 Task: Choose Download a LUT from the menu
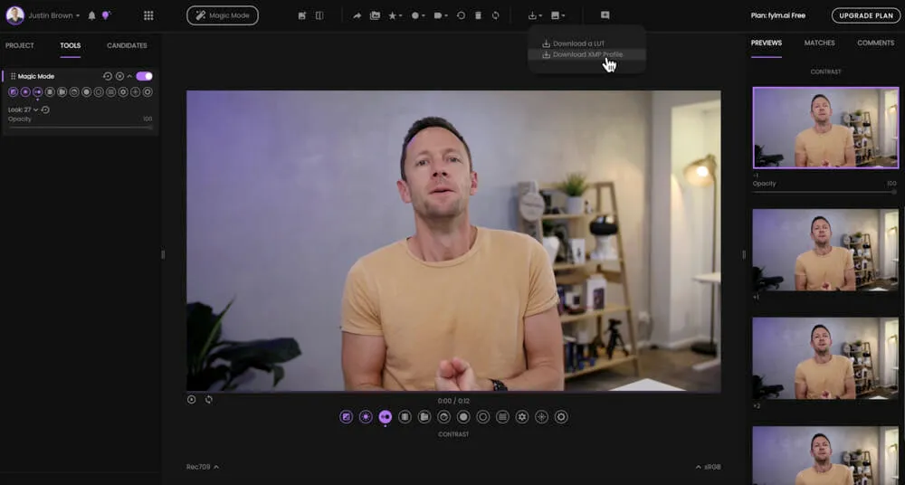coord(577,43)
